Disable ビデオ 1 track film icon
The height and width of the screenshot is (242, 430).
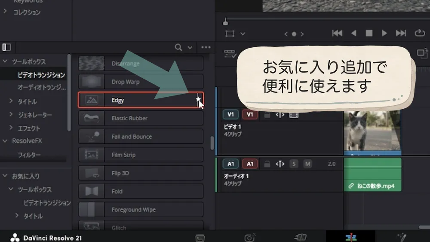(x=294, y=115)
